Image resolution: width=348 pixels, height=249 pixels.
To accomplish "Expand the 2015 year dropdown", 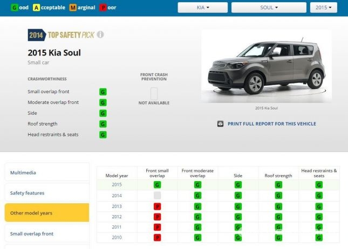I will [323, 8].
